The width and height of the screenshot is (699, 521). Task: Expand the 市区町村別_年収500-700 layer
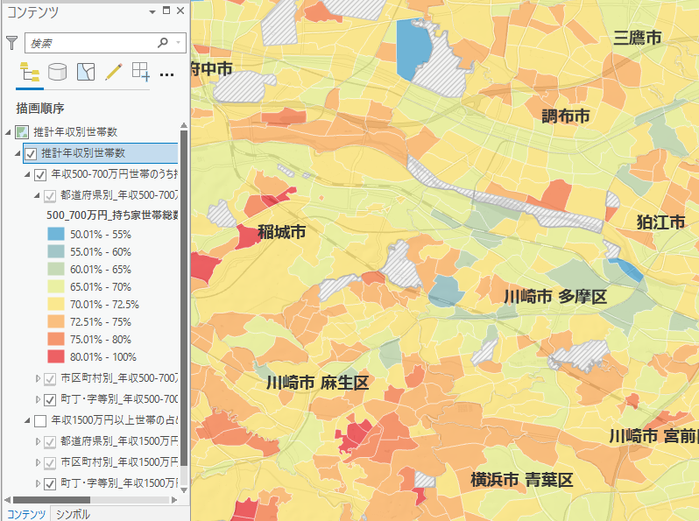tap(38, 378)
